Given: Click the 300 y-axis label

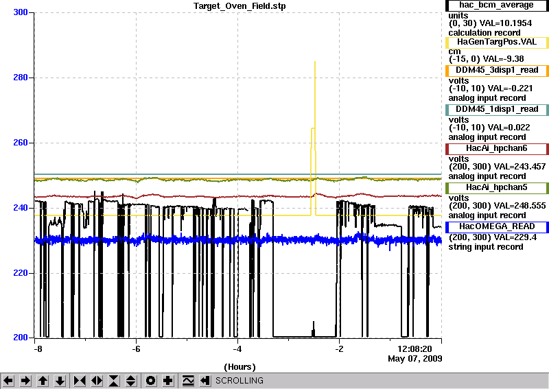Looking at the screenshot, I should pos(21,12).
